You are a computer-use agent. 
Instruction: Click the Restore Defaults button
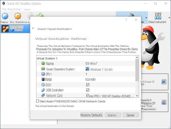91,115
